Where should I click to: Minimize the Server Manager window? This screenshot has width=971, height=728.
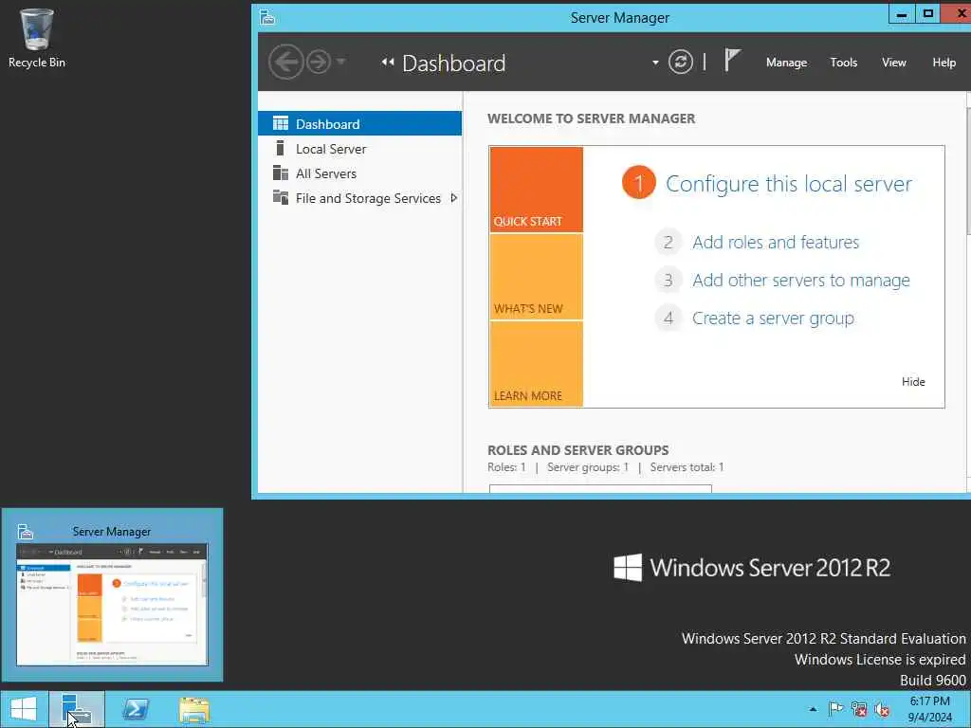(x=902, y=14)
